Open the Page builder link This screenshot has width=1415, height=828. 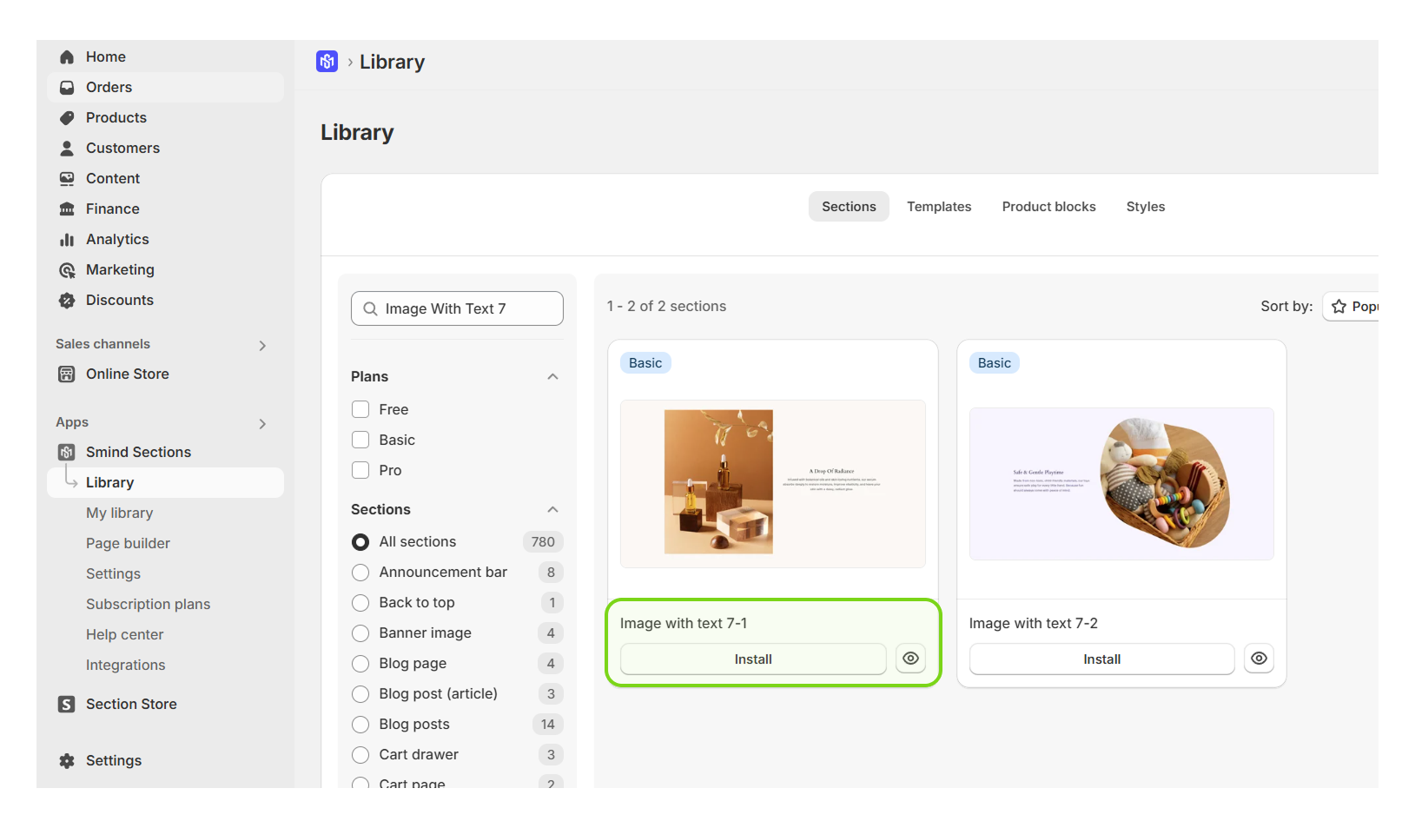(x=128, y=543)
